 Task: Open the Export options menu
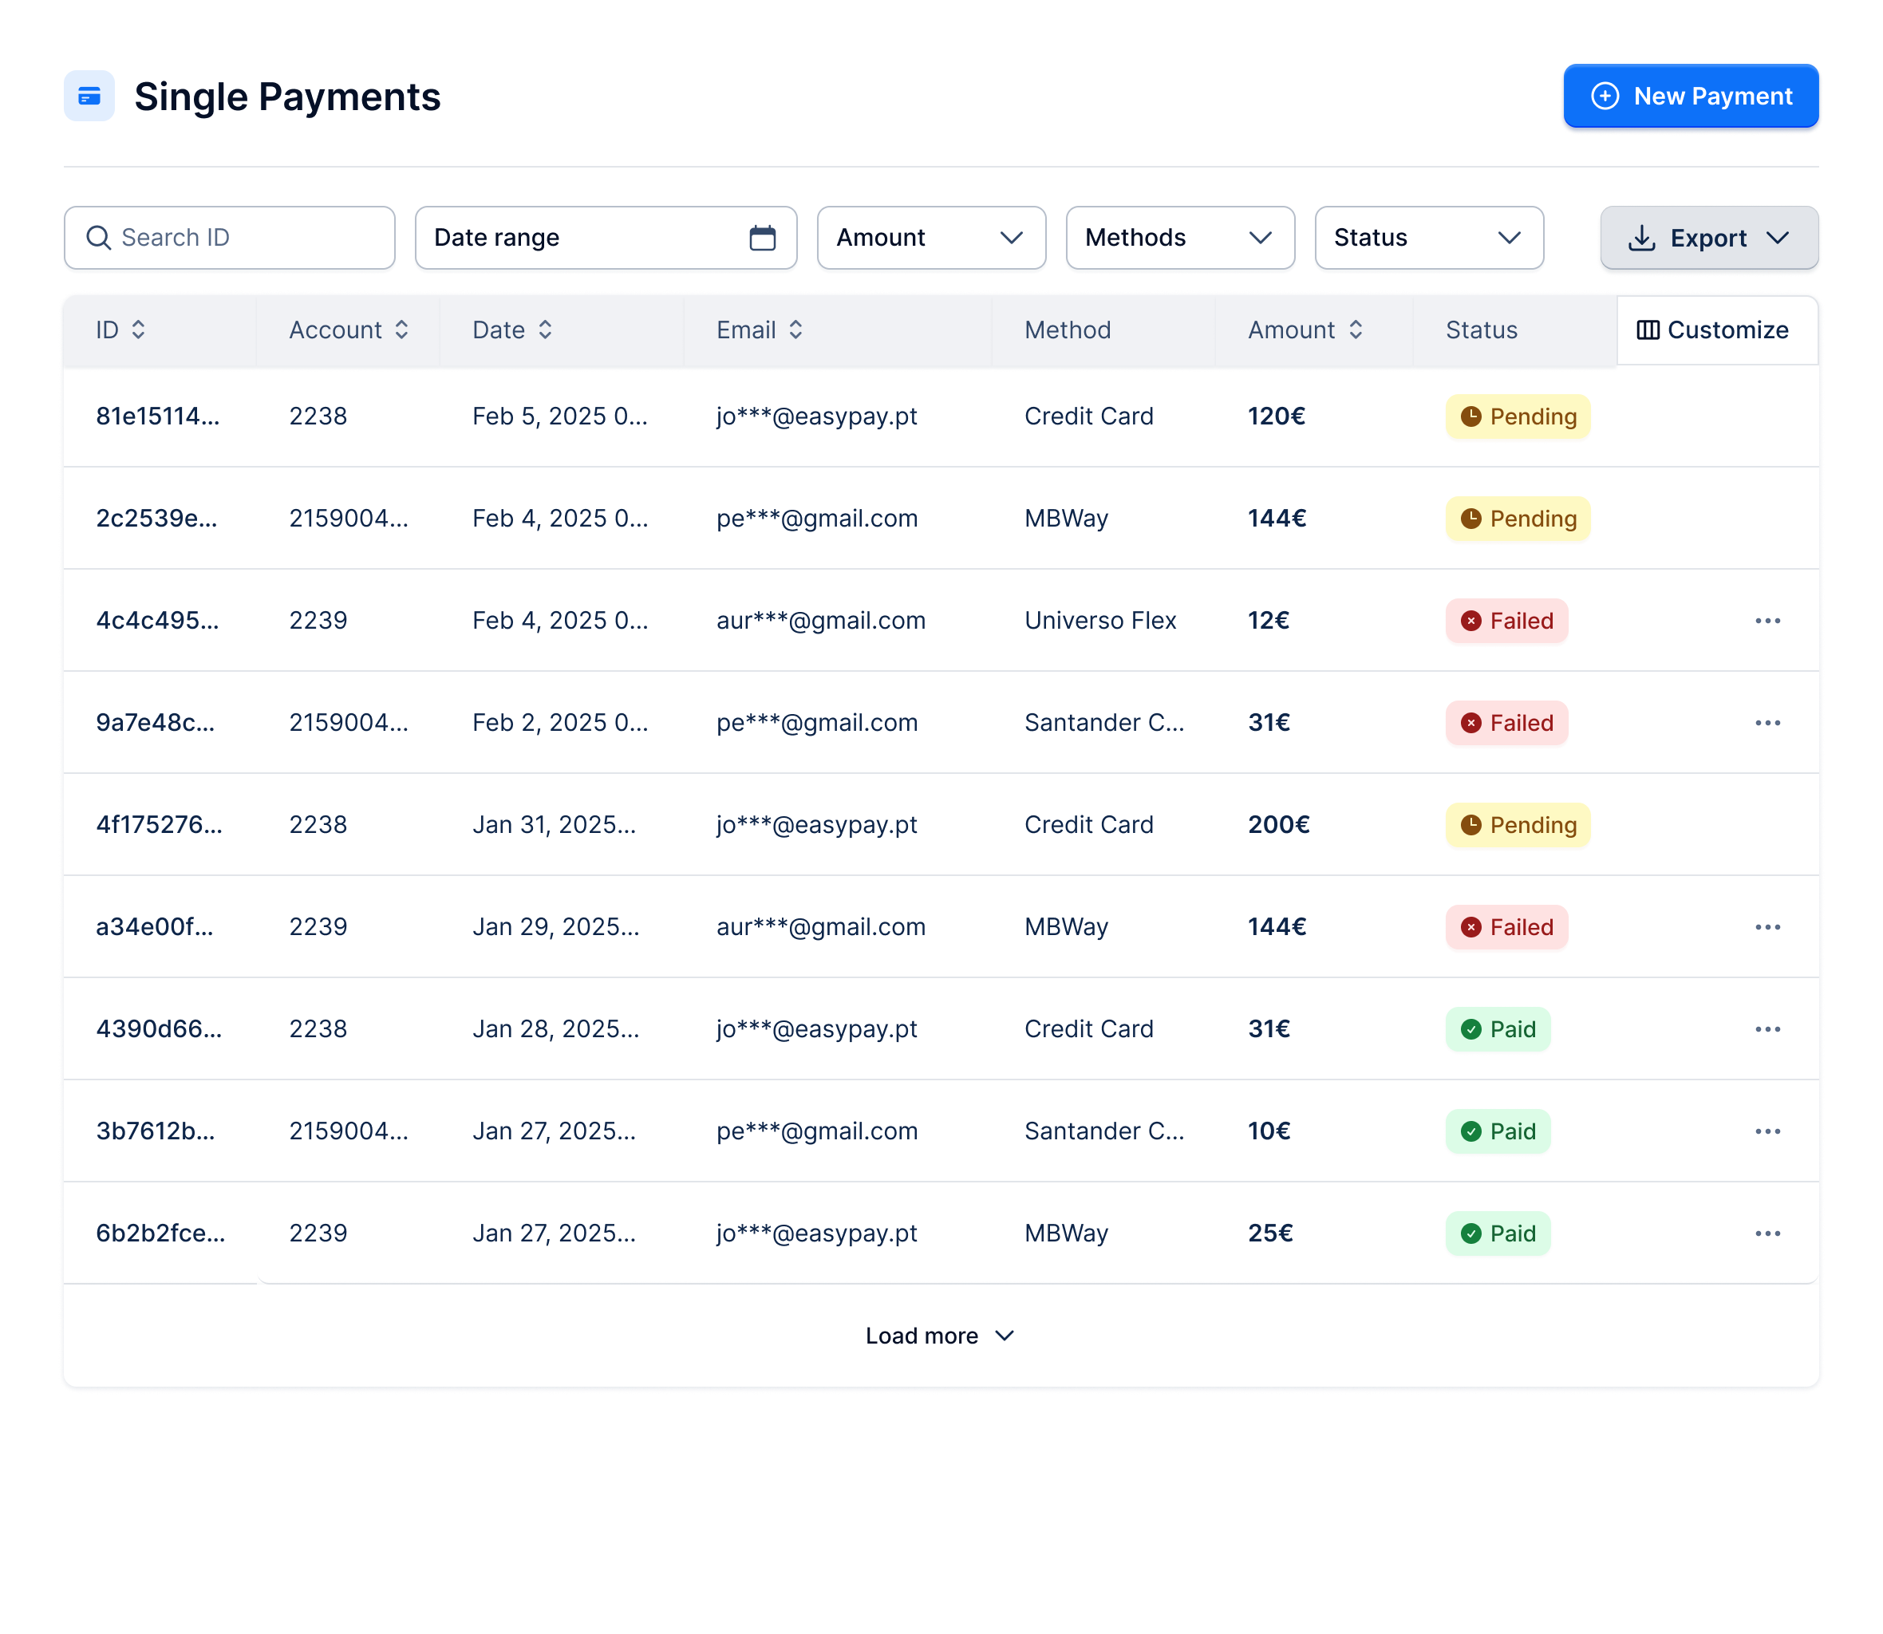tap(1708, 239)
